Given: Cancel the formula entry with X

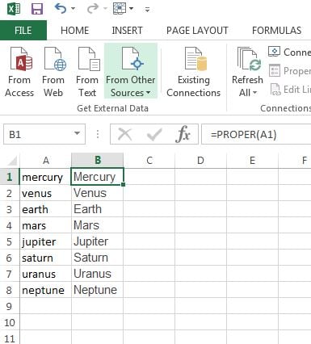Looking at the screenshot, I should 125,134.
